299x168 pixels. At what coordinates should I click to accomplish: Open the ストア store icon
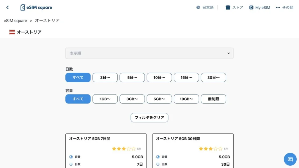[228, 7]
